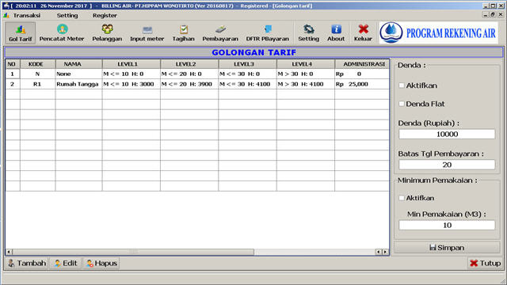
Task: Open the Tagihan billing icon
Action: click(183, 32)
